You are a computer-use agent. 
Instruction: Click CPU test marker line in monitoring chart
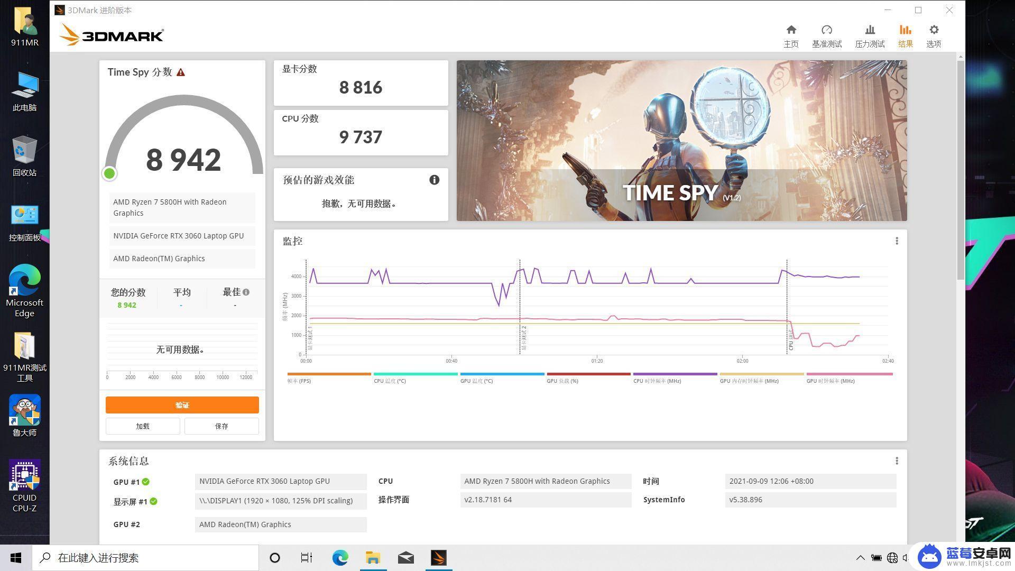point(787,307)
